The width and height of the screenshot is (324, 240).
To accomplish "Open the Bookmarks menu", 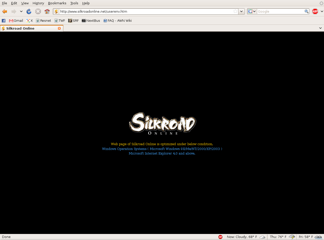I will tap(57, 3).
